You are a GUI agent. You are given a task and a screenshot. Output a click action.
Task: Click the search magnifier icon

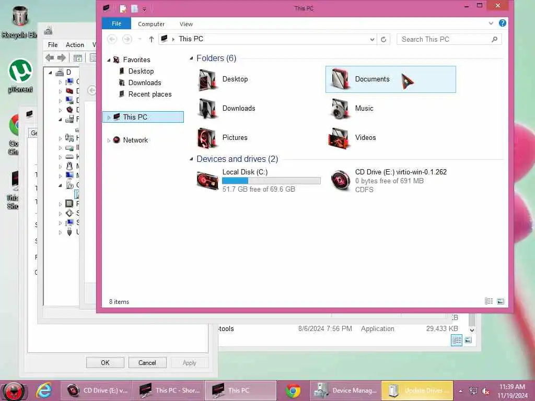point(494,40)
